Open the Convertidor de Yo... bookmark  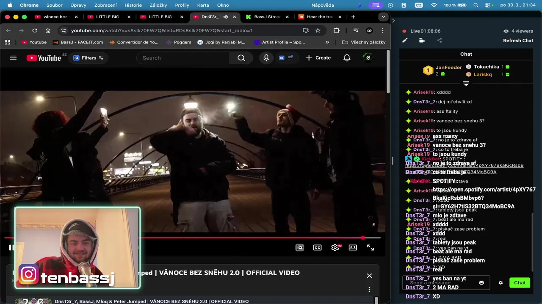(x=134, y=42)
